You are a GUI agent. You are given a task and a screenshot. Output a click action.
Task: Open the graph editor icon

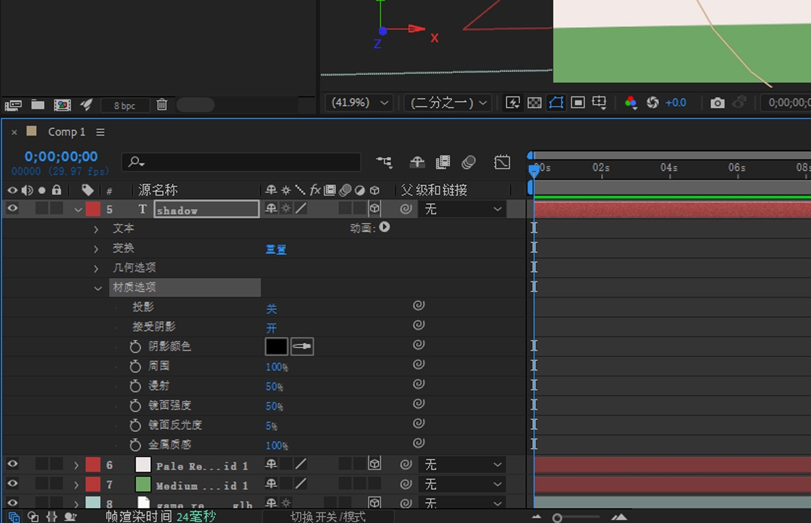501,162
